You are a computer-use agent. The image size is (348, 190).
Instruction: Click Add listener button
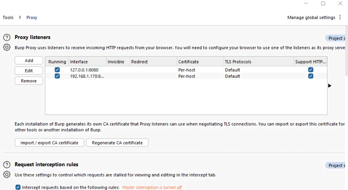(29, 60)
